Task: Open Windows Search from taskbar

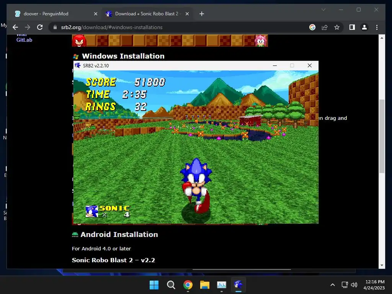Action: point(171,285)
